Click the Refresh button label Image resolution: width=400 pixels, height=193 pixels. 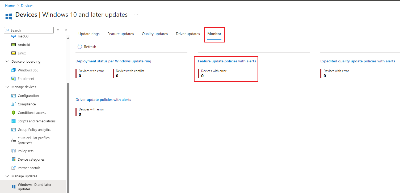pos(90,47)
